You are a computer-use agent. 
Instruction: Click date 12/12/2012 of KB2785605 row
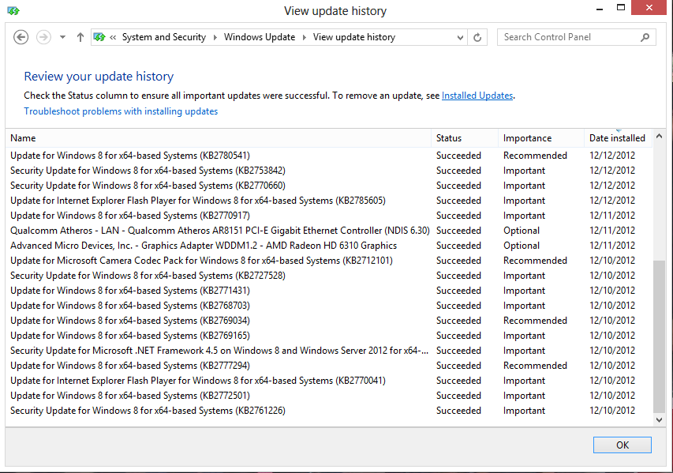click(x=612, y=201)
